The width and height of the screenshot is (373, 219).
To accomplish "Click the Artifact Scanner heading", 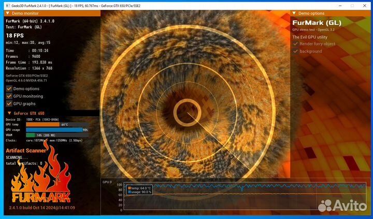I will point(26,151).
